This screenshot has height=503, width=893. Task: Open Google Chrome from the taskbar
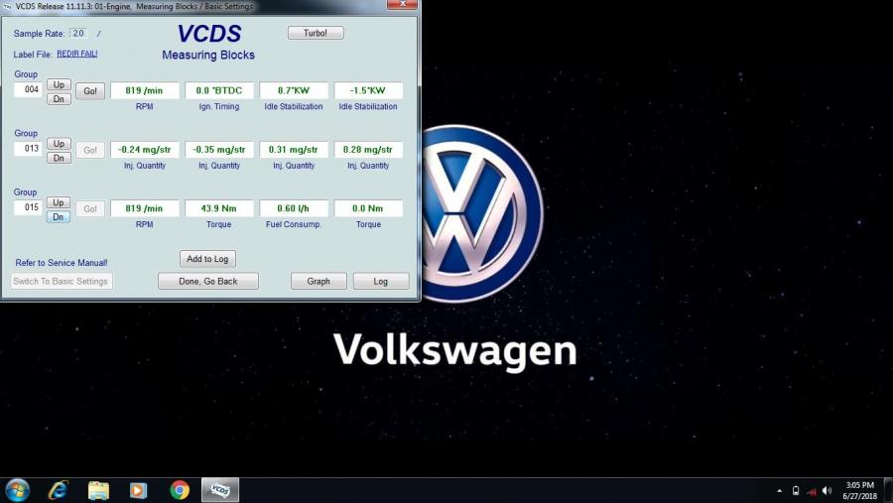pyautogui.click(x=180, y=490)
